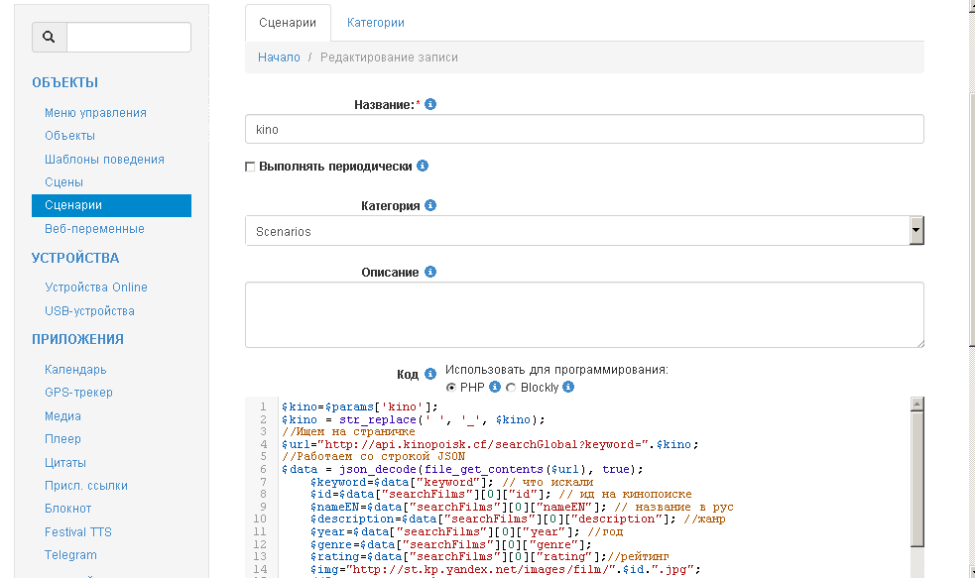Image resolution: width=975 pixels, height=578 pixels.
Task: Open Веб-переменные in the sidebar
Action: coord(94,229)
